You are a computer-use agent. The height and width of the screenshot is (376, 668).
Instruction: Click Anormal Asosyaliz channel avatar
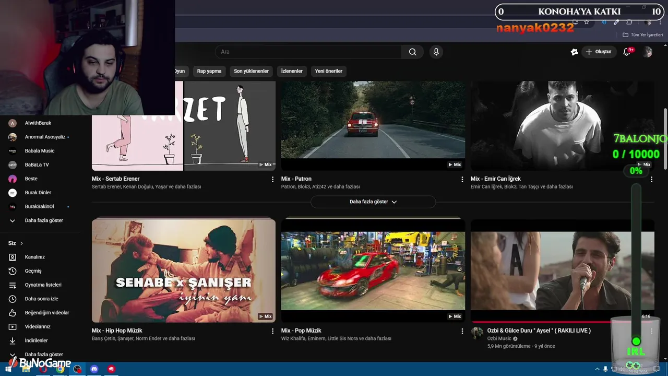tap(13, 137)
